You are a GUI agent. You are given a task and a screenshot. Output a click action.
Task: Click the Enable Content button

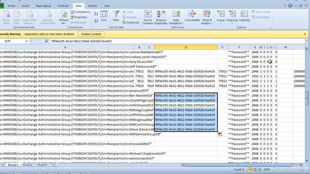click(91, 34)
